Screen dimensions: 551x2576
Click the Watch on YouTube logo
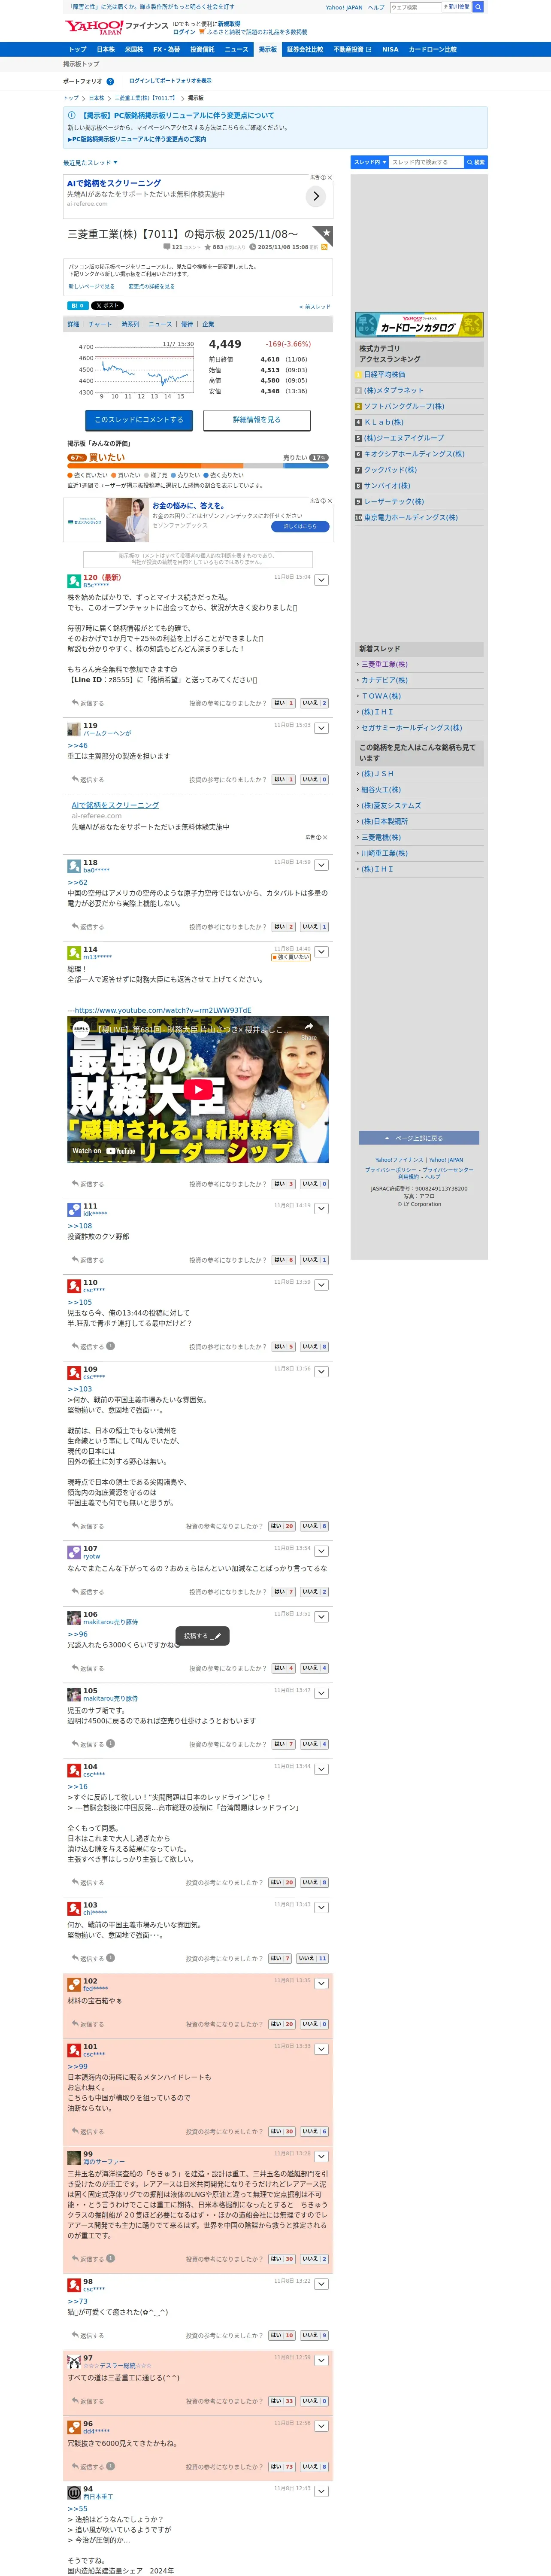coord(104,1151)
